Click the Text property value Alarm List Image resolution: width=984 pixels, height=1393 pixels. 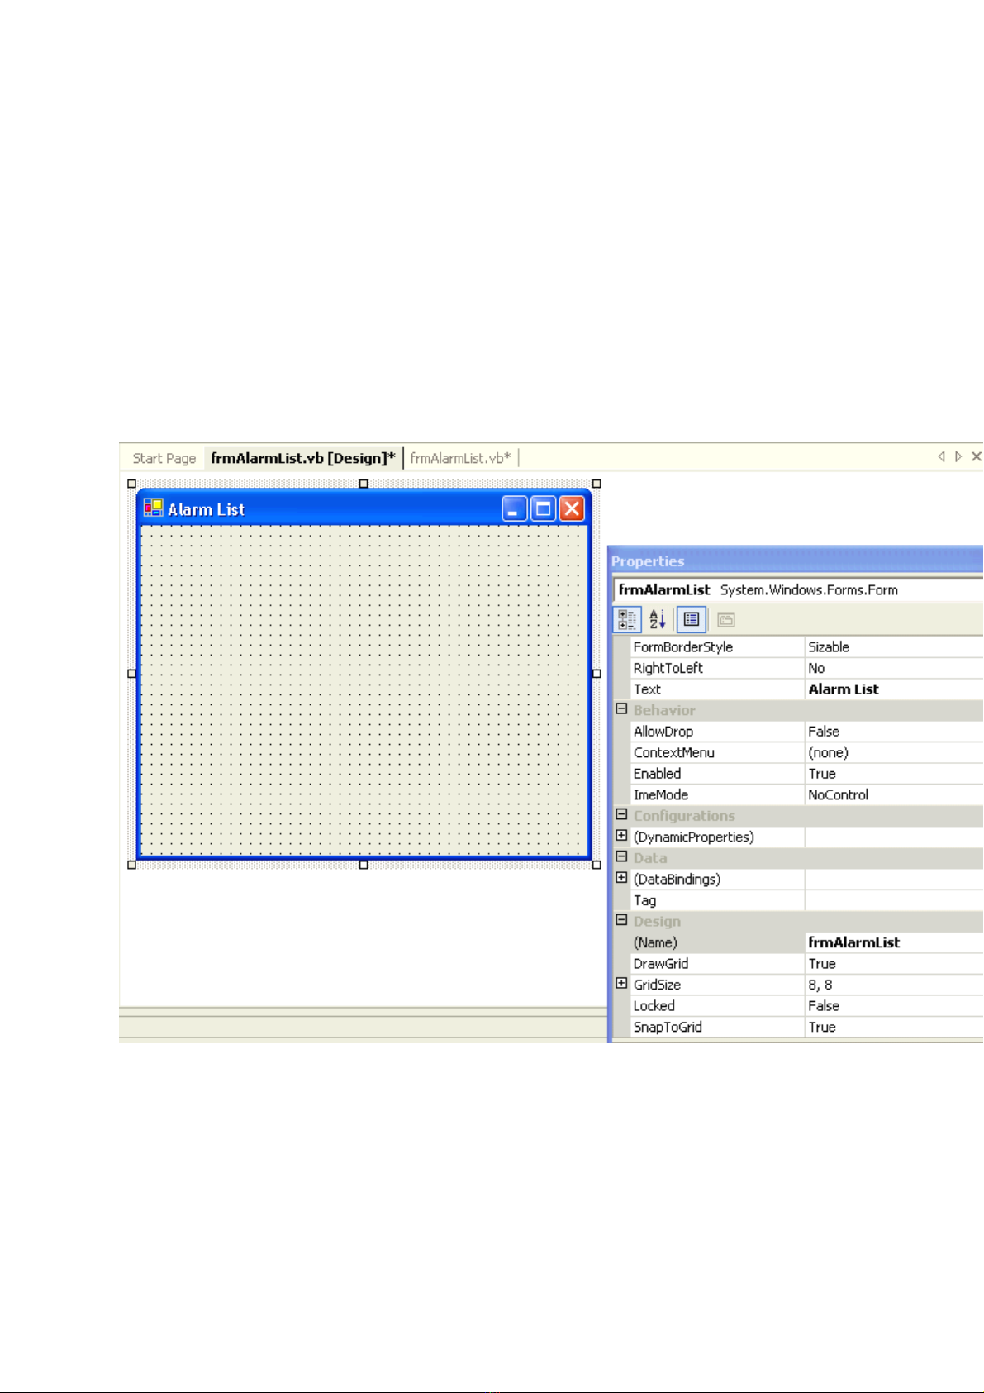[844, 689]
